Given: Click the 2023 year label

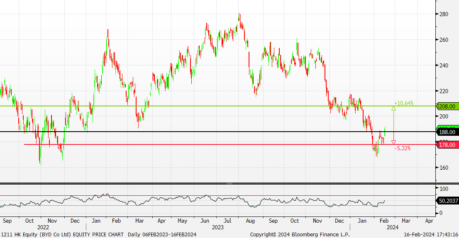Looking at the screenshot, I should click(x=217, y=227).
